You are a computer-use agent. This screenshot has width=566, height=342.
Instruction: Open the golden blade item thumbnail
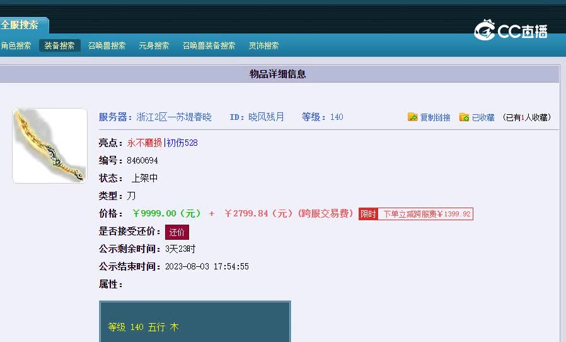pyautogui.click(x=50, y=146)
